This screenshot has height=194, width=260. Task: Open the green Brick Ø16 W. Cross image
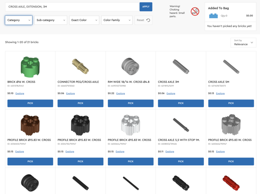[30, 67]
